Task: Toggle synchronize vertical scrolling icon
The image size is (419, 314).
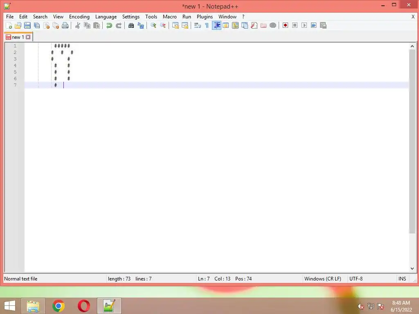Action: coord(175,25)
